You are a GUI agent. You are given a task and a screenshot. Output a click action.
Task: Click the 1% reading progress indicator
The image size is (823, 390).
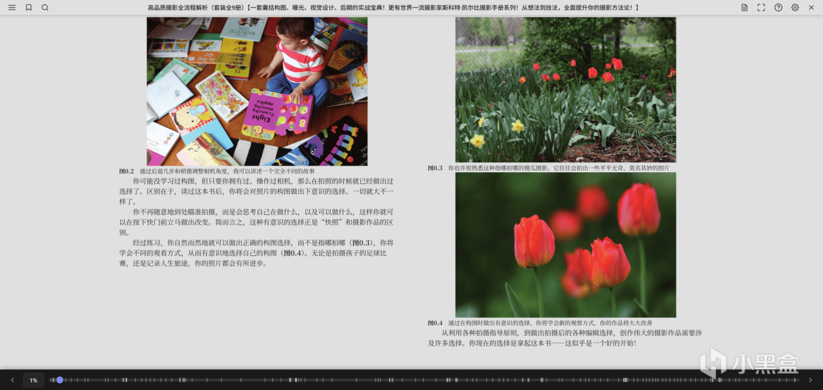(x=33, y=380)
